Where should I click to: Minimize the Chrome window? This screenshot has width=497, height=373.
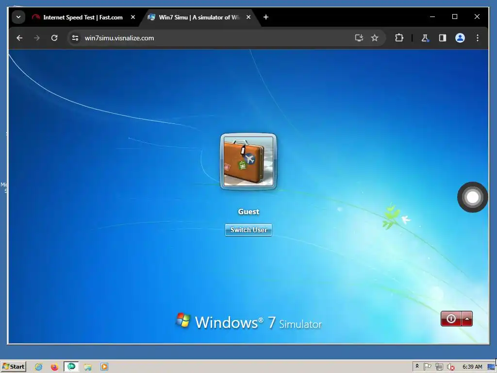coord(432,17)
